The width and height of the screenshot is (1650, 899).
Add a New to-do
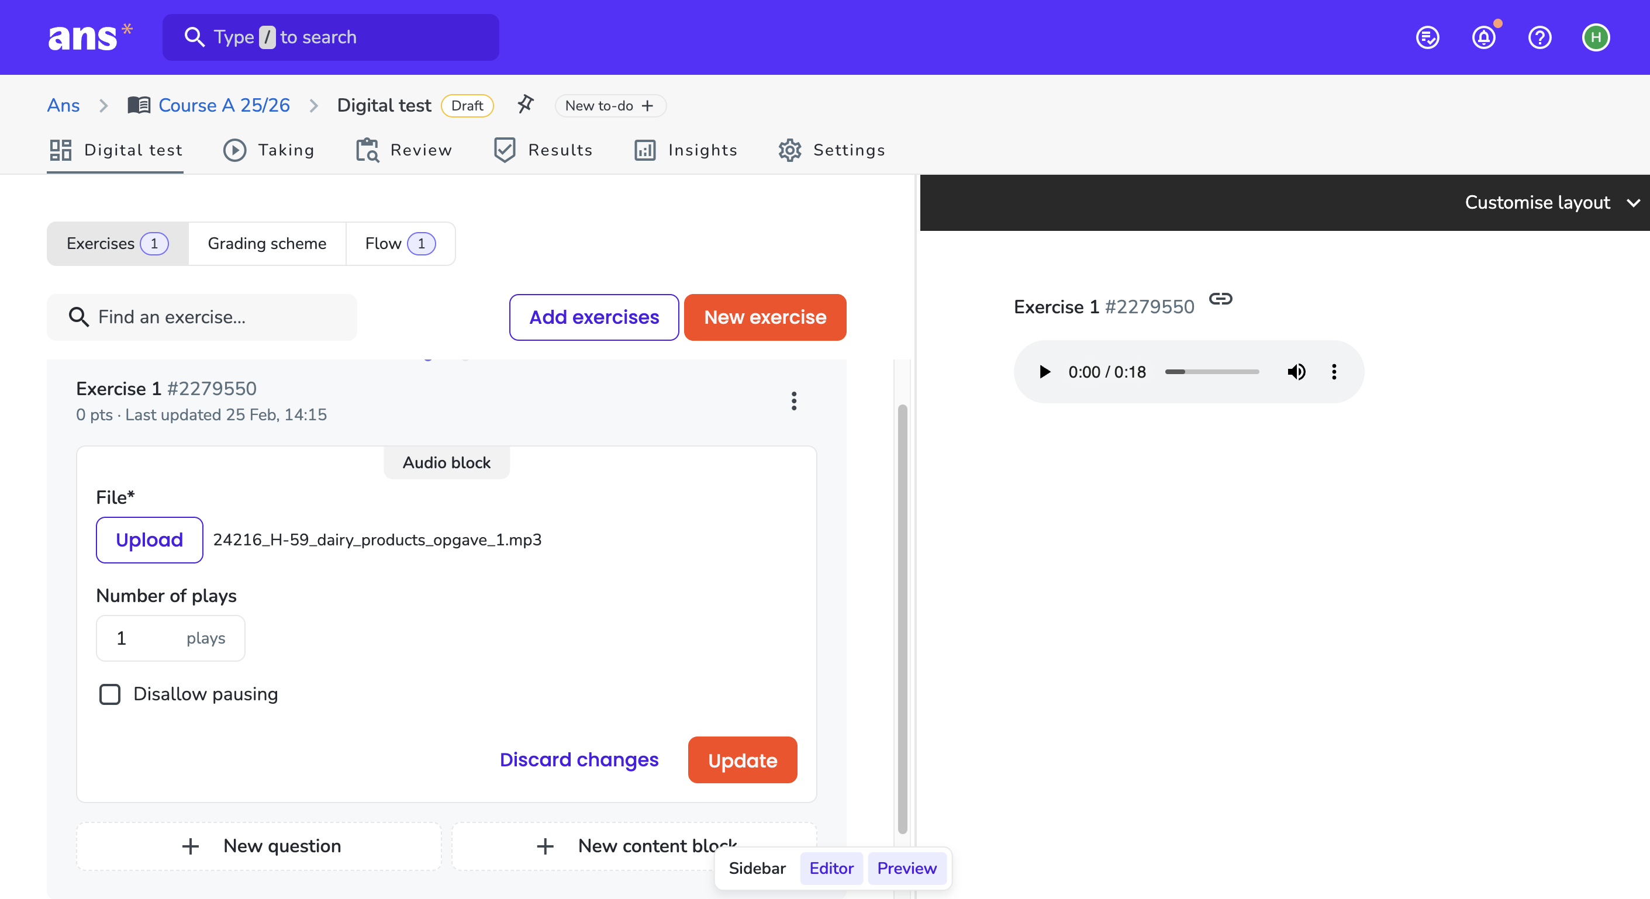pyautogui.click(x=610, y=106)
